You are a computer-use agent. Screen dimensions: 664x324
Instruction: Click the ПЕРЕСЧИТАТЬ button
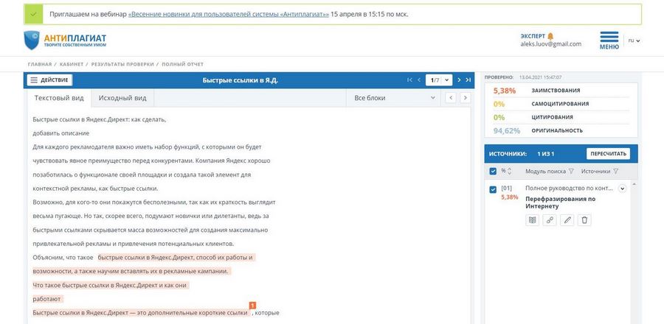click(x=608, y=154)
